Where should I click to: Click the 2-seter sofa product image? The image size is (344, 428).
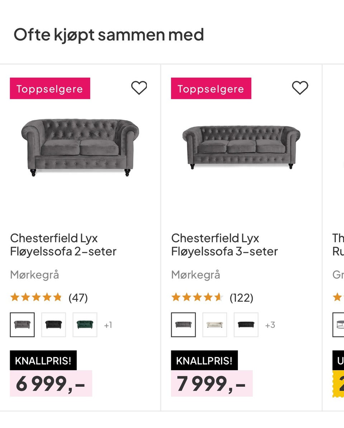tap(80, 147)
